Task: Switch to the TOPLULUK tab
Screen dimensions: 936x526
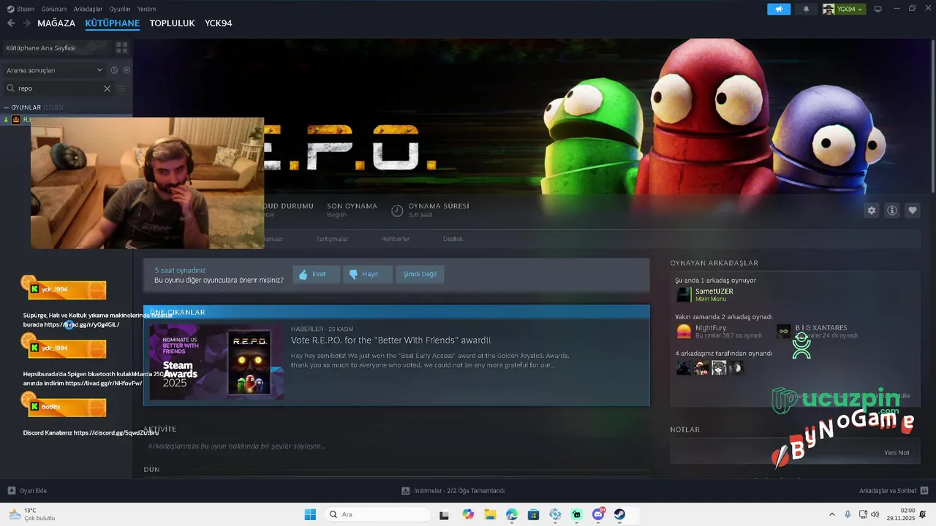Action: pos(172,23)
